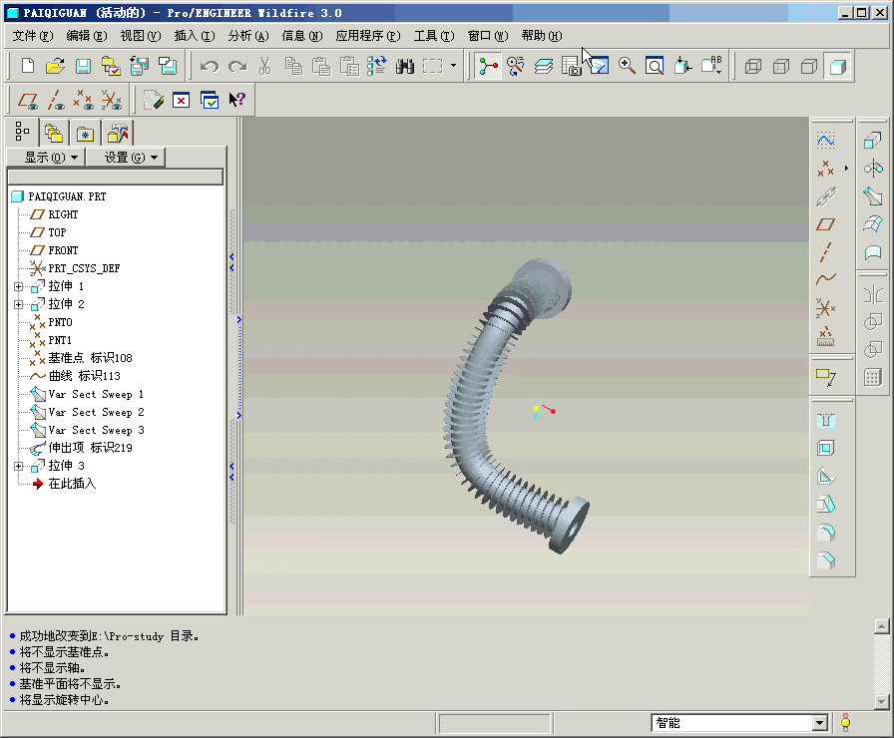894x738 pixels.
Task: Select the Datum Axis tool
Action: [825, 252]
